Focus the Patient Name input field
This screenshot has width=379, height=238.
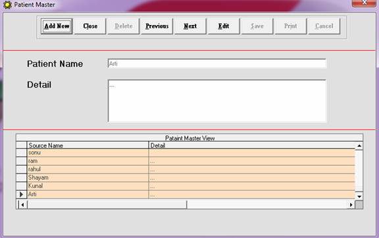click(x=217, y=64)
